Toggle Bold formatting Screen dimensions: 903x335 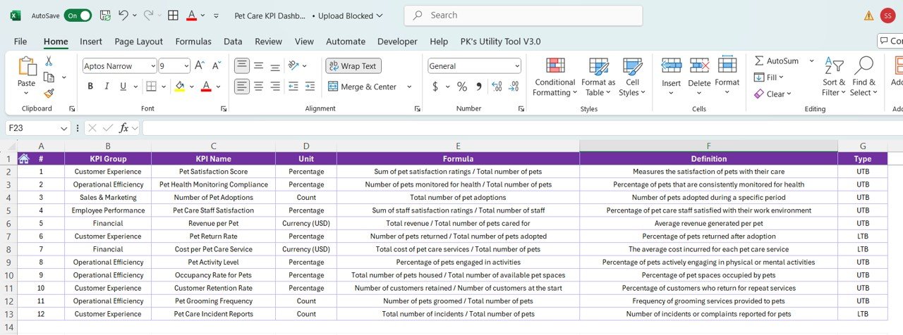tap(90, 87)
